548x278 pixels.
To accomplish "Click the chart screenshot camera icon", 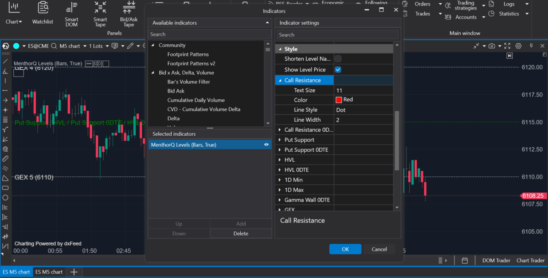I will (491, 46).
